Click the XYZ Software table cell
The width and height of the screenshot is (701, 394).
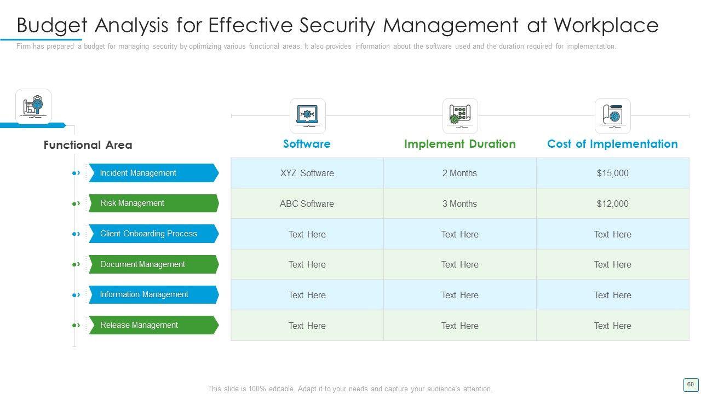pos(307,173)
